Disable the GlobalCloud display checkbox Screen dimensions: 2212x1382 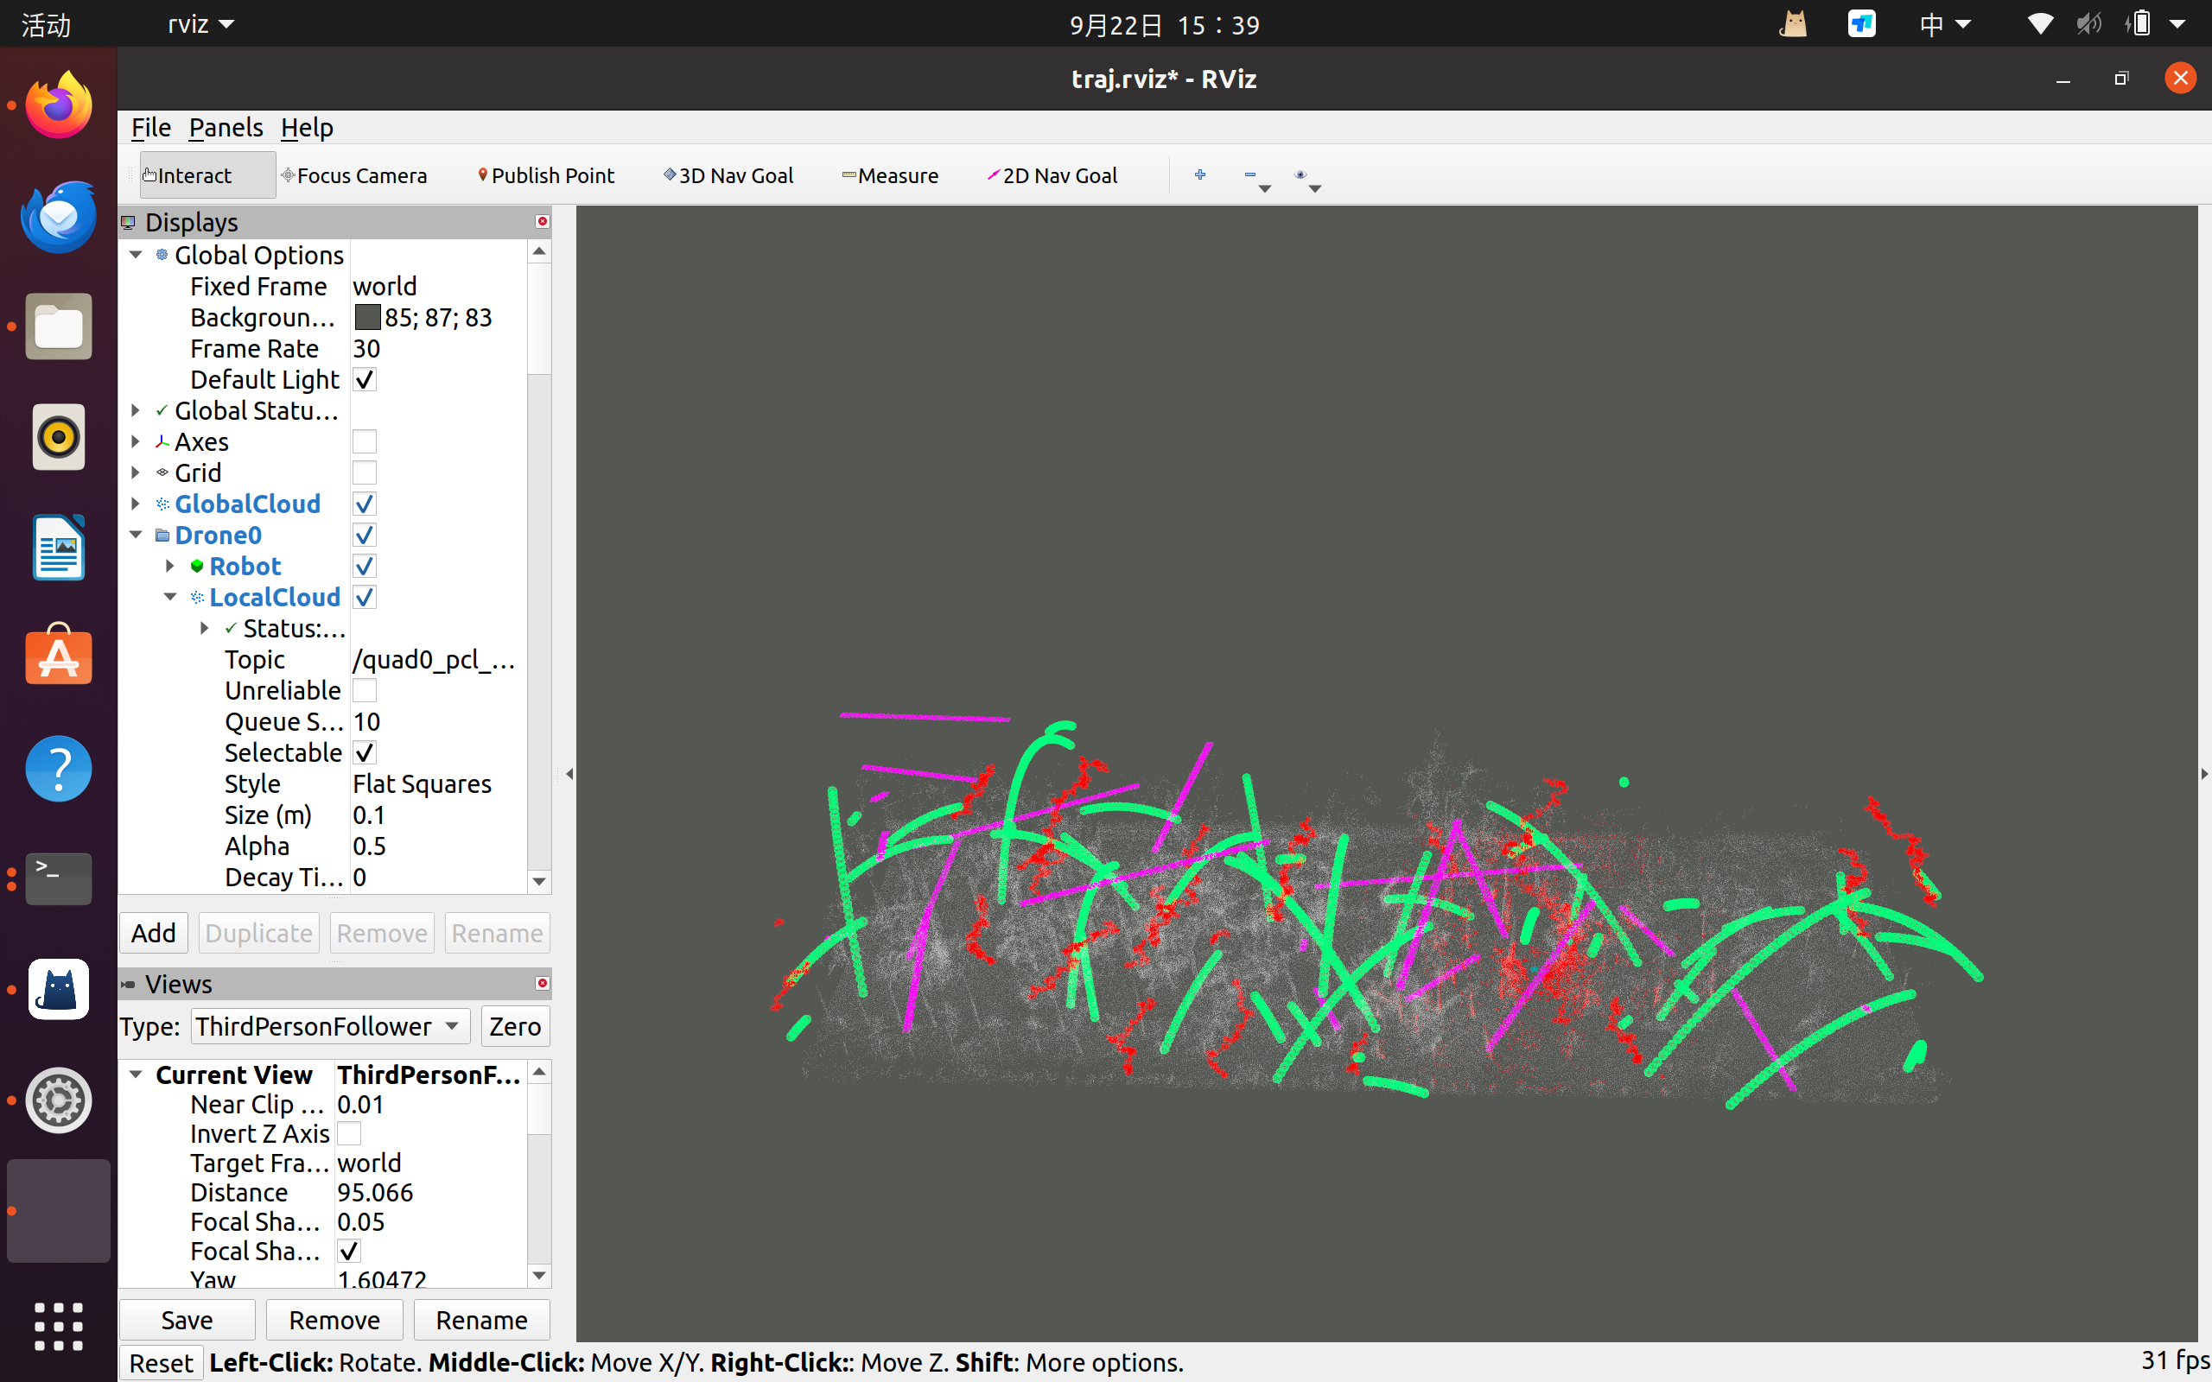click(x=365, y=504)
